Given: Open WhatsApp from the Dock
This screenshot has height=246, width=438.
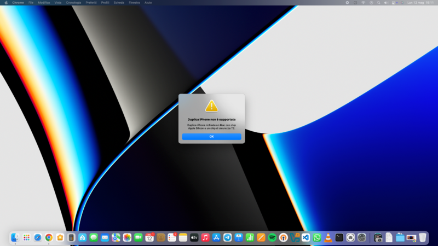Looking at the screenshot, I should [317, 237].
